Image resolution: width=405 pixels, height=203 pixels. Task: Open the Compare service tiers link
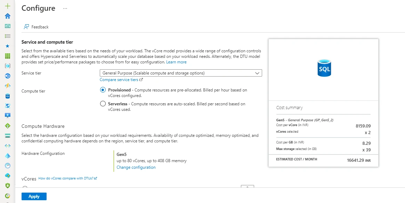point(119,79)
